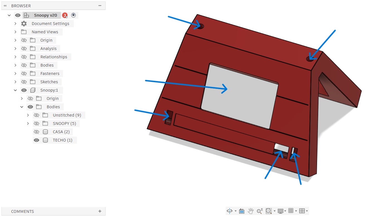Screen dimensions: 368x217
Task: Activate component radio button beside Snoopy v20
Action: pos(73,15)
